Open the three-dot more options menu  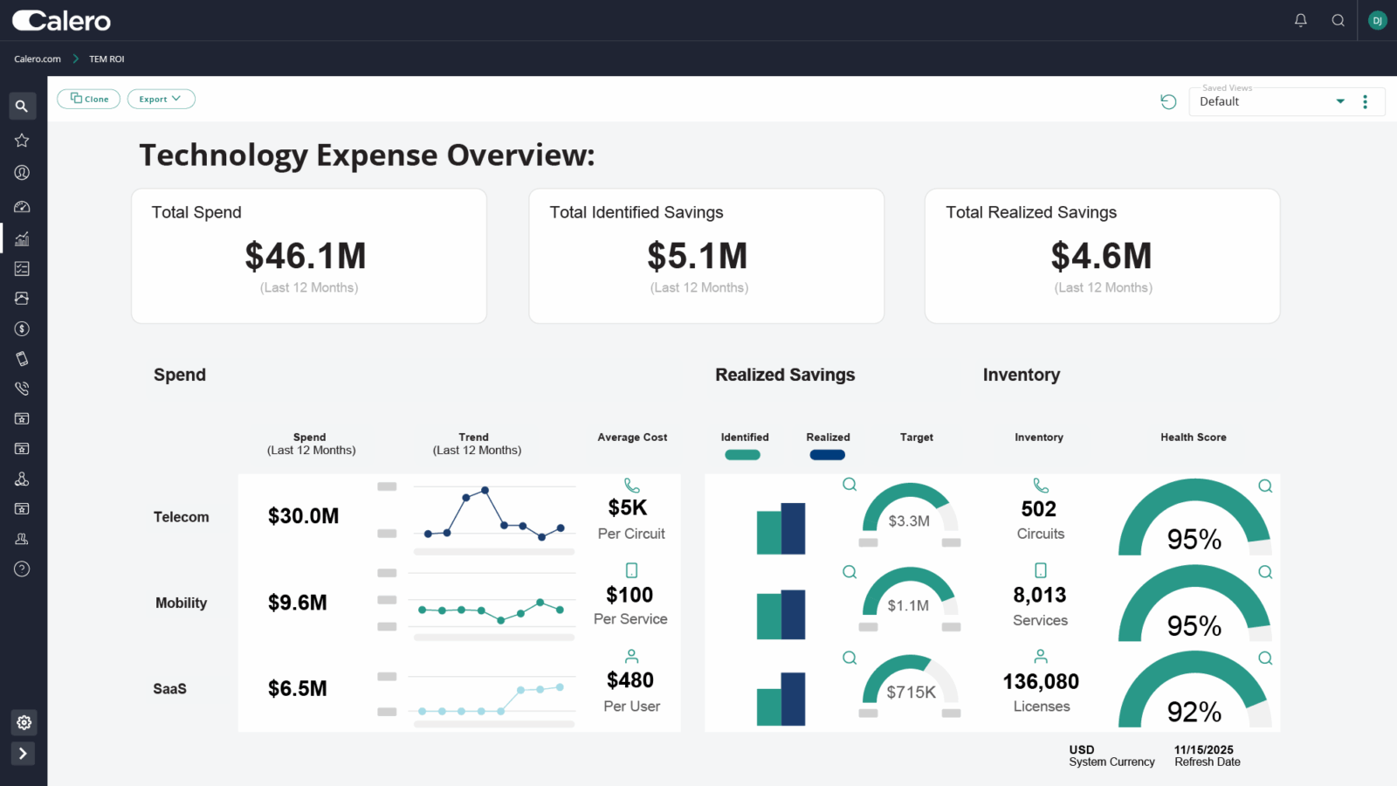click(x=1366, y=102)
